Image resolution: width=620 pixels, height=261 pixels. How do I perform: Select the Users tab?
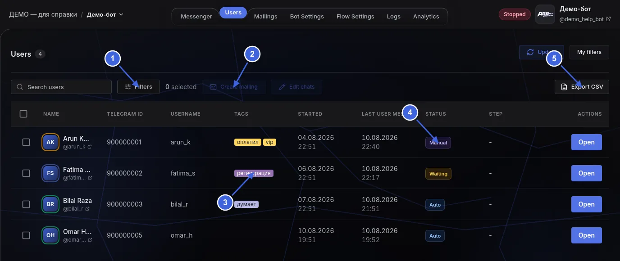[x=233, y=13]
